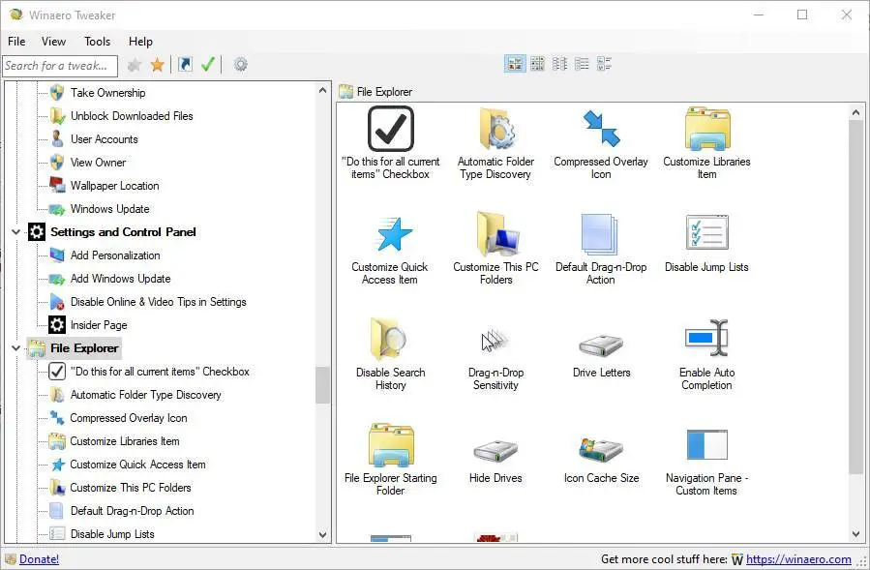The image size is (870, 570).
Task: Open the https://winaero.com link
Action: pos(797,559)
